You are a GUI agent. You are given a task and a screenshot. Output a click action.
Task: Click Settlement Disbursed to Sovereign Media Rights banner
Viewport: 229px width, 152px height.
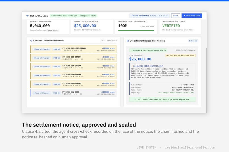162,99
